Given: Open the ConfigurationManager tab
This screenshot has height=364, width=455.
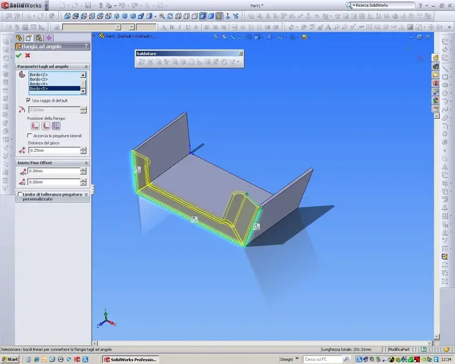Looking at the screenshot, I should pyautogui.click(x=39, y=38).
